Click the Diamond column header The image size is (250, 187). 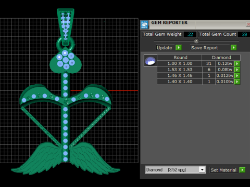221,58
